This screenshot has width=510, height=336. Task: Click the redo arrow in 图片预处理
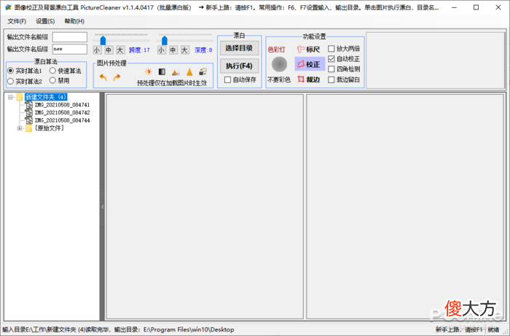(117, 77)
